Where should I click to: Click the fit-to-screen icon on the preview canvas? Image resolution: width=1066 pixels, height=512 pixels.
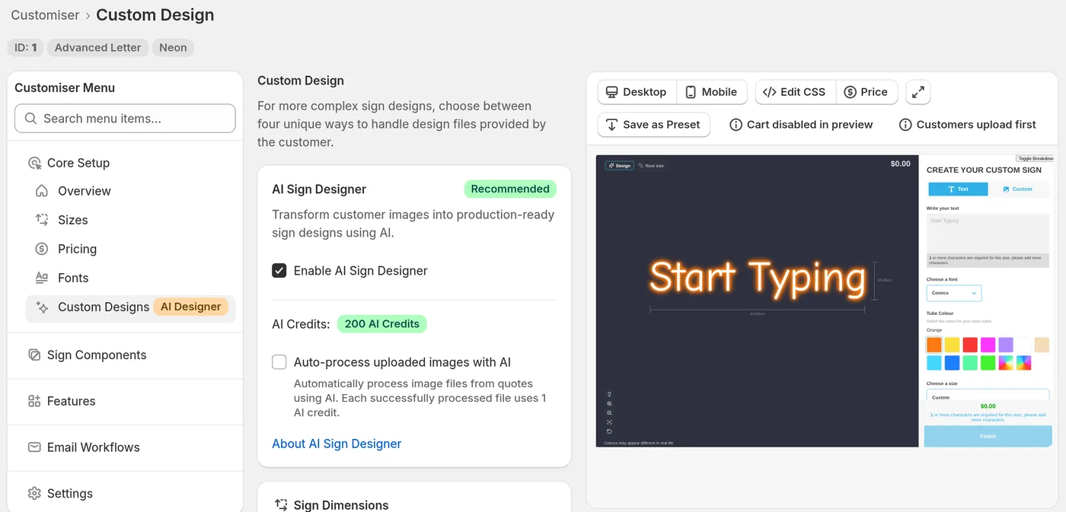click(x=609, y=422)
